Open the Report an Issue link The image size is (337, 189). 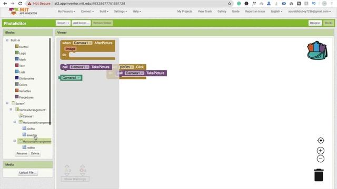[x=255, y=12]
